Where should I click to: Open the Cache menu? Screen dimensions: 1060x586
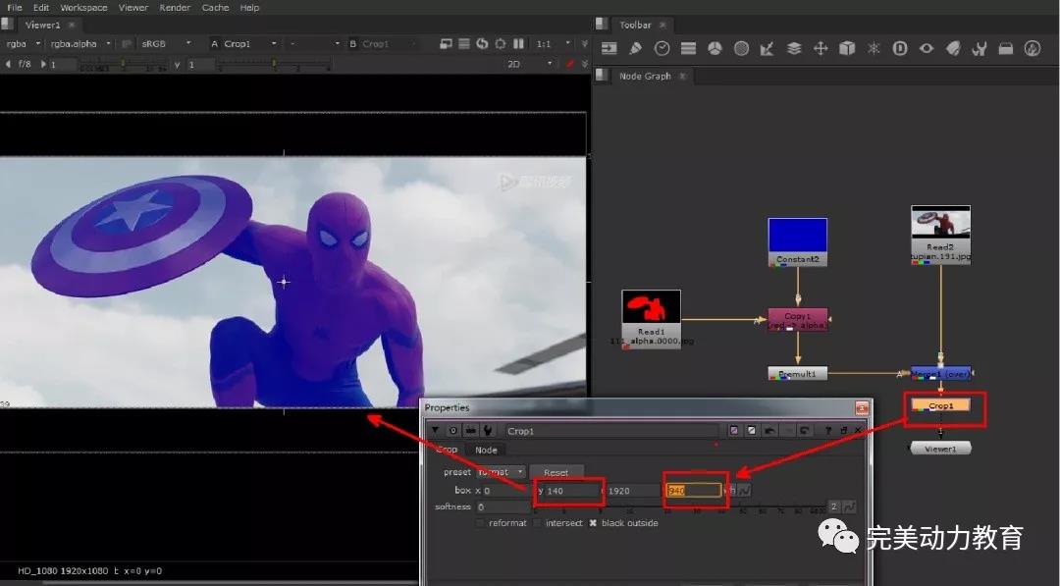(x=216, y=8)
